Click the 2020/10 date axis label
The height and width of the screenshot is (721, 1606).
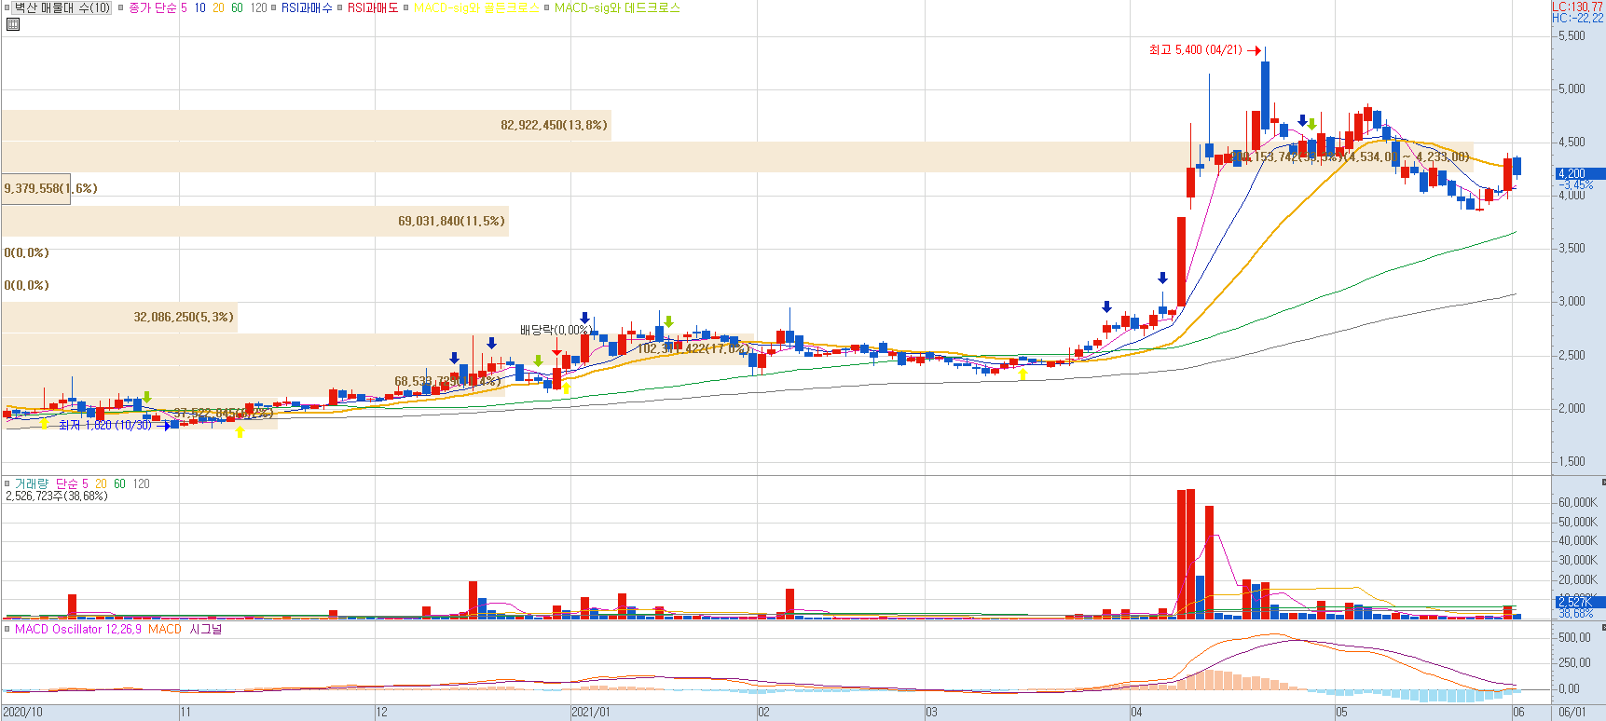click(x=22, y=712)
